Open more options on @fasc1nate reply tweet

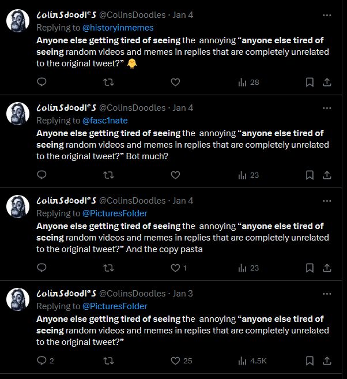327,108
